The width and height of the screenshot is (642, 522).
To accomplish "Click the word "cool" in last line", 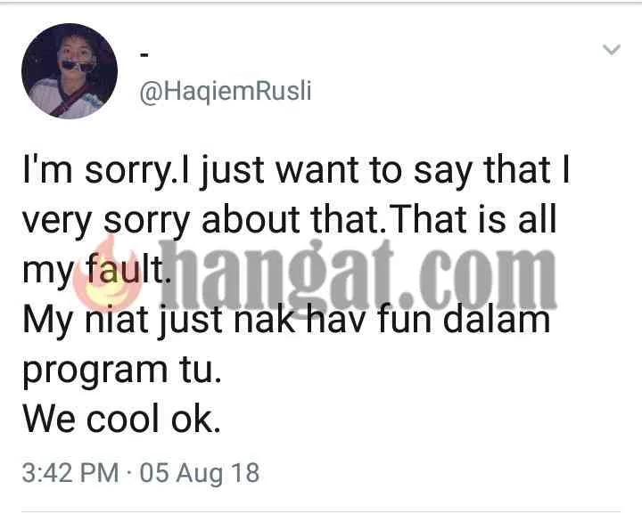I will 122,419.
